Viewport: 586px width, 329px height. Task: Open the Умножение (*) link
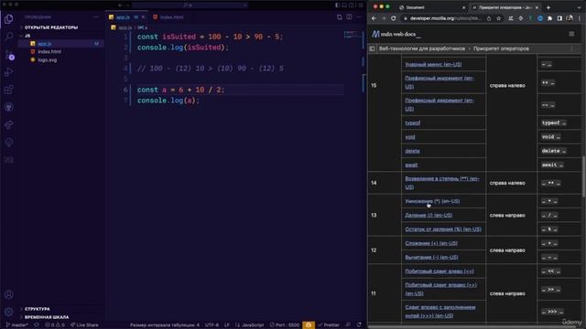click(432, 201)
